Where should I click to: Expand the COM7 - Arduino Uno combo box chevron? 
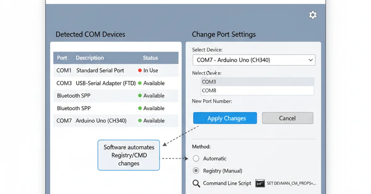[x=310, y=60]
